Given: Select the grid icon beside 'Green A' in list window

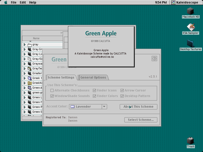Looking at the screenshot, I should pos(30,88).
